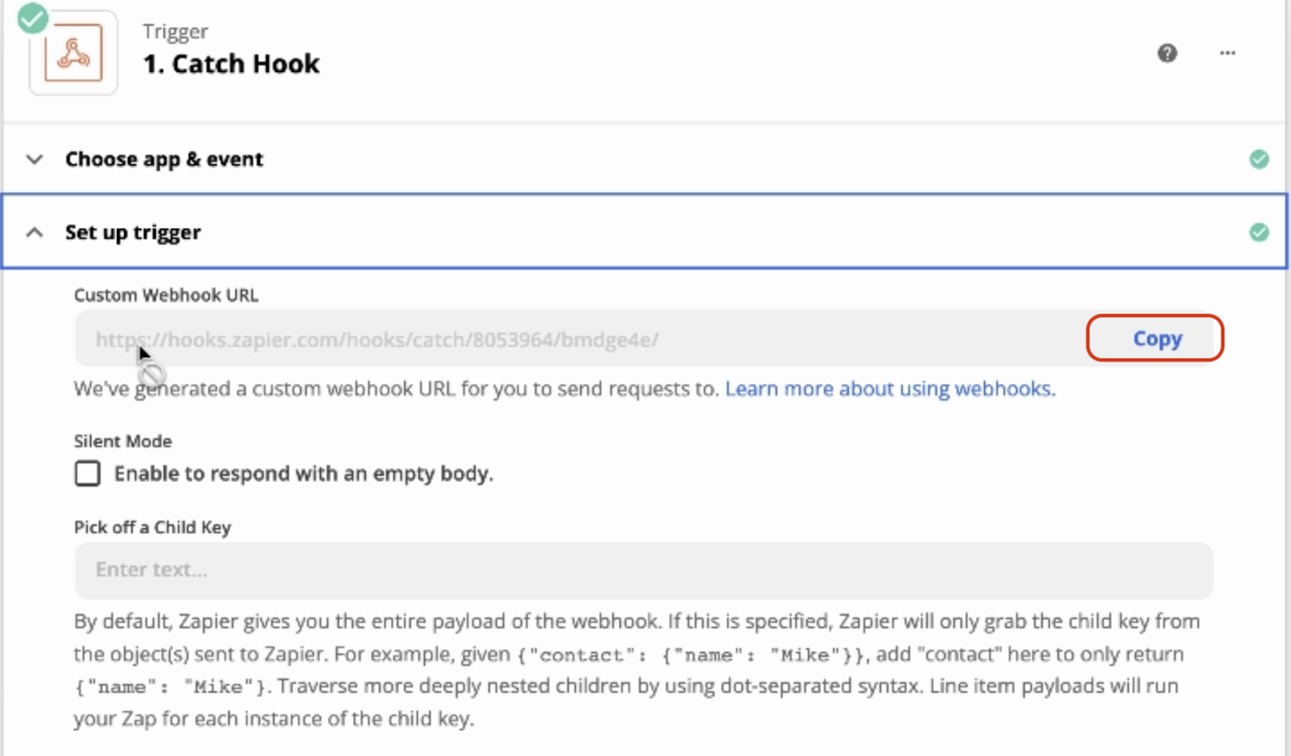Image resolution: width=1291 pixels, height=756 pixels.
Task: Open help via the question mark icon
Action: tap(1167, 53)
